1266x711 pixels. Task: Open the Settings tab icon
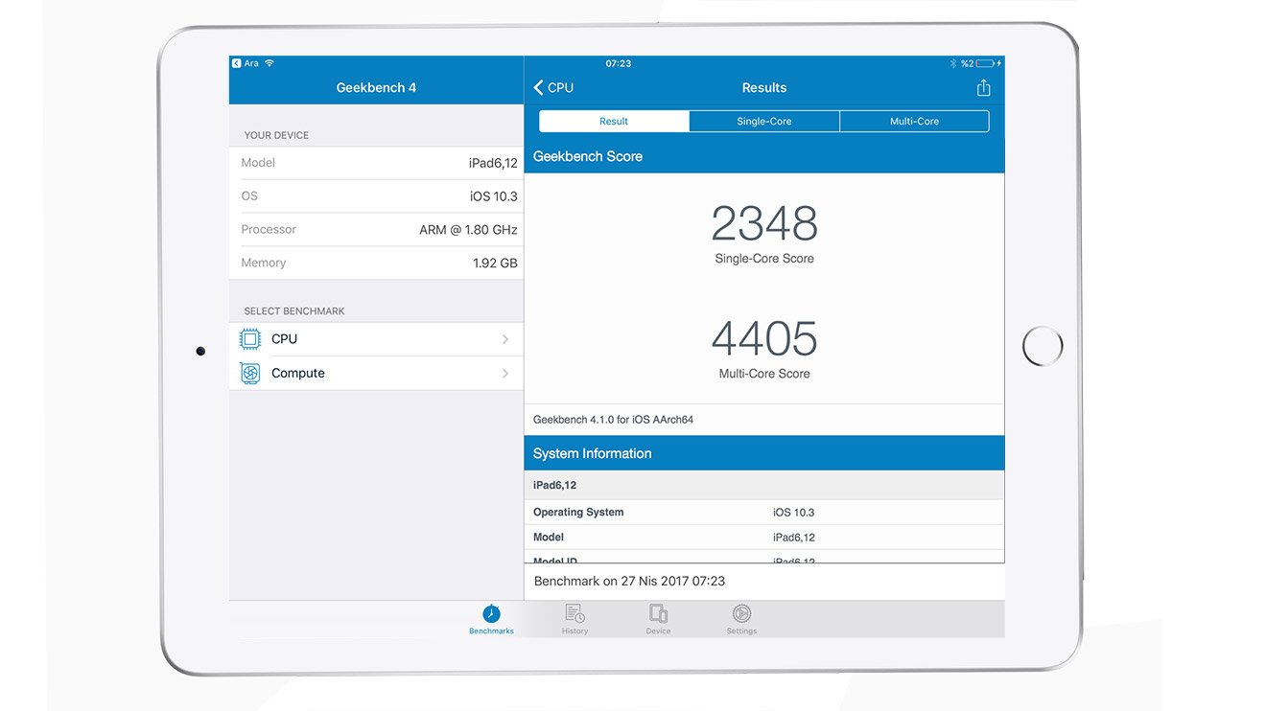coord(741,614)
